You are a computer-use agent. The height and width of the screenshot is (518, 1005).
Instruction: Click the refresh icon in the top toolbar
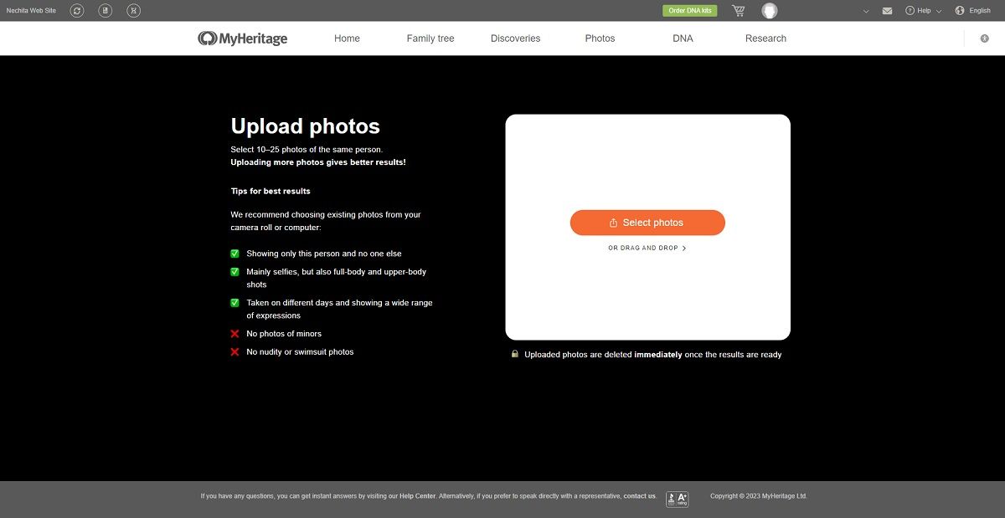tap(76, 10)
